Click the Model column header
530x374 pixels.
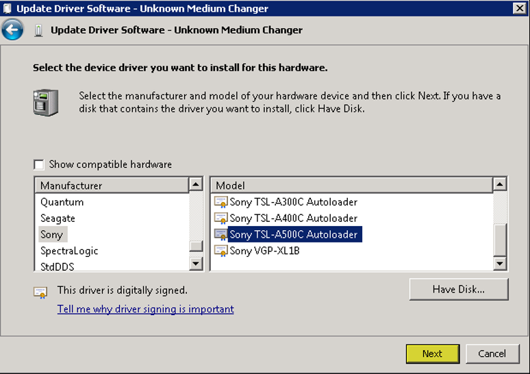coord(352,186)
